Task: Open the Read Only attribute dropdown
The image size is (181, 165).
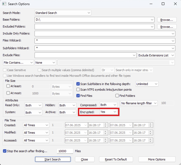Action: [x=33, y=105]
